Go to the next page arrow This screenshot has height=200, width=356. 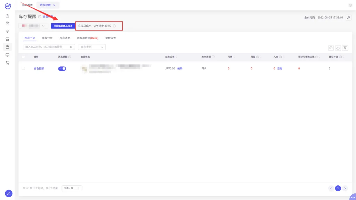point(345,188)
